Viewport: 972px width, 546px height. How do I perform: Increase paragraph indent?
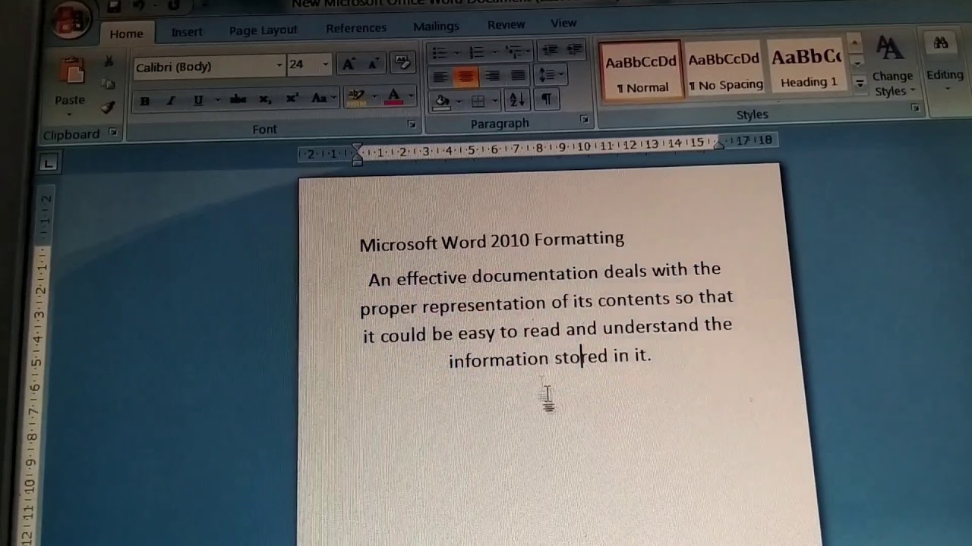pos(575,49)
